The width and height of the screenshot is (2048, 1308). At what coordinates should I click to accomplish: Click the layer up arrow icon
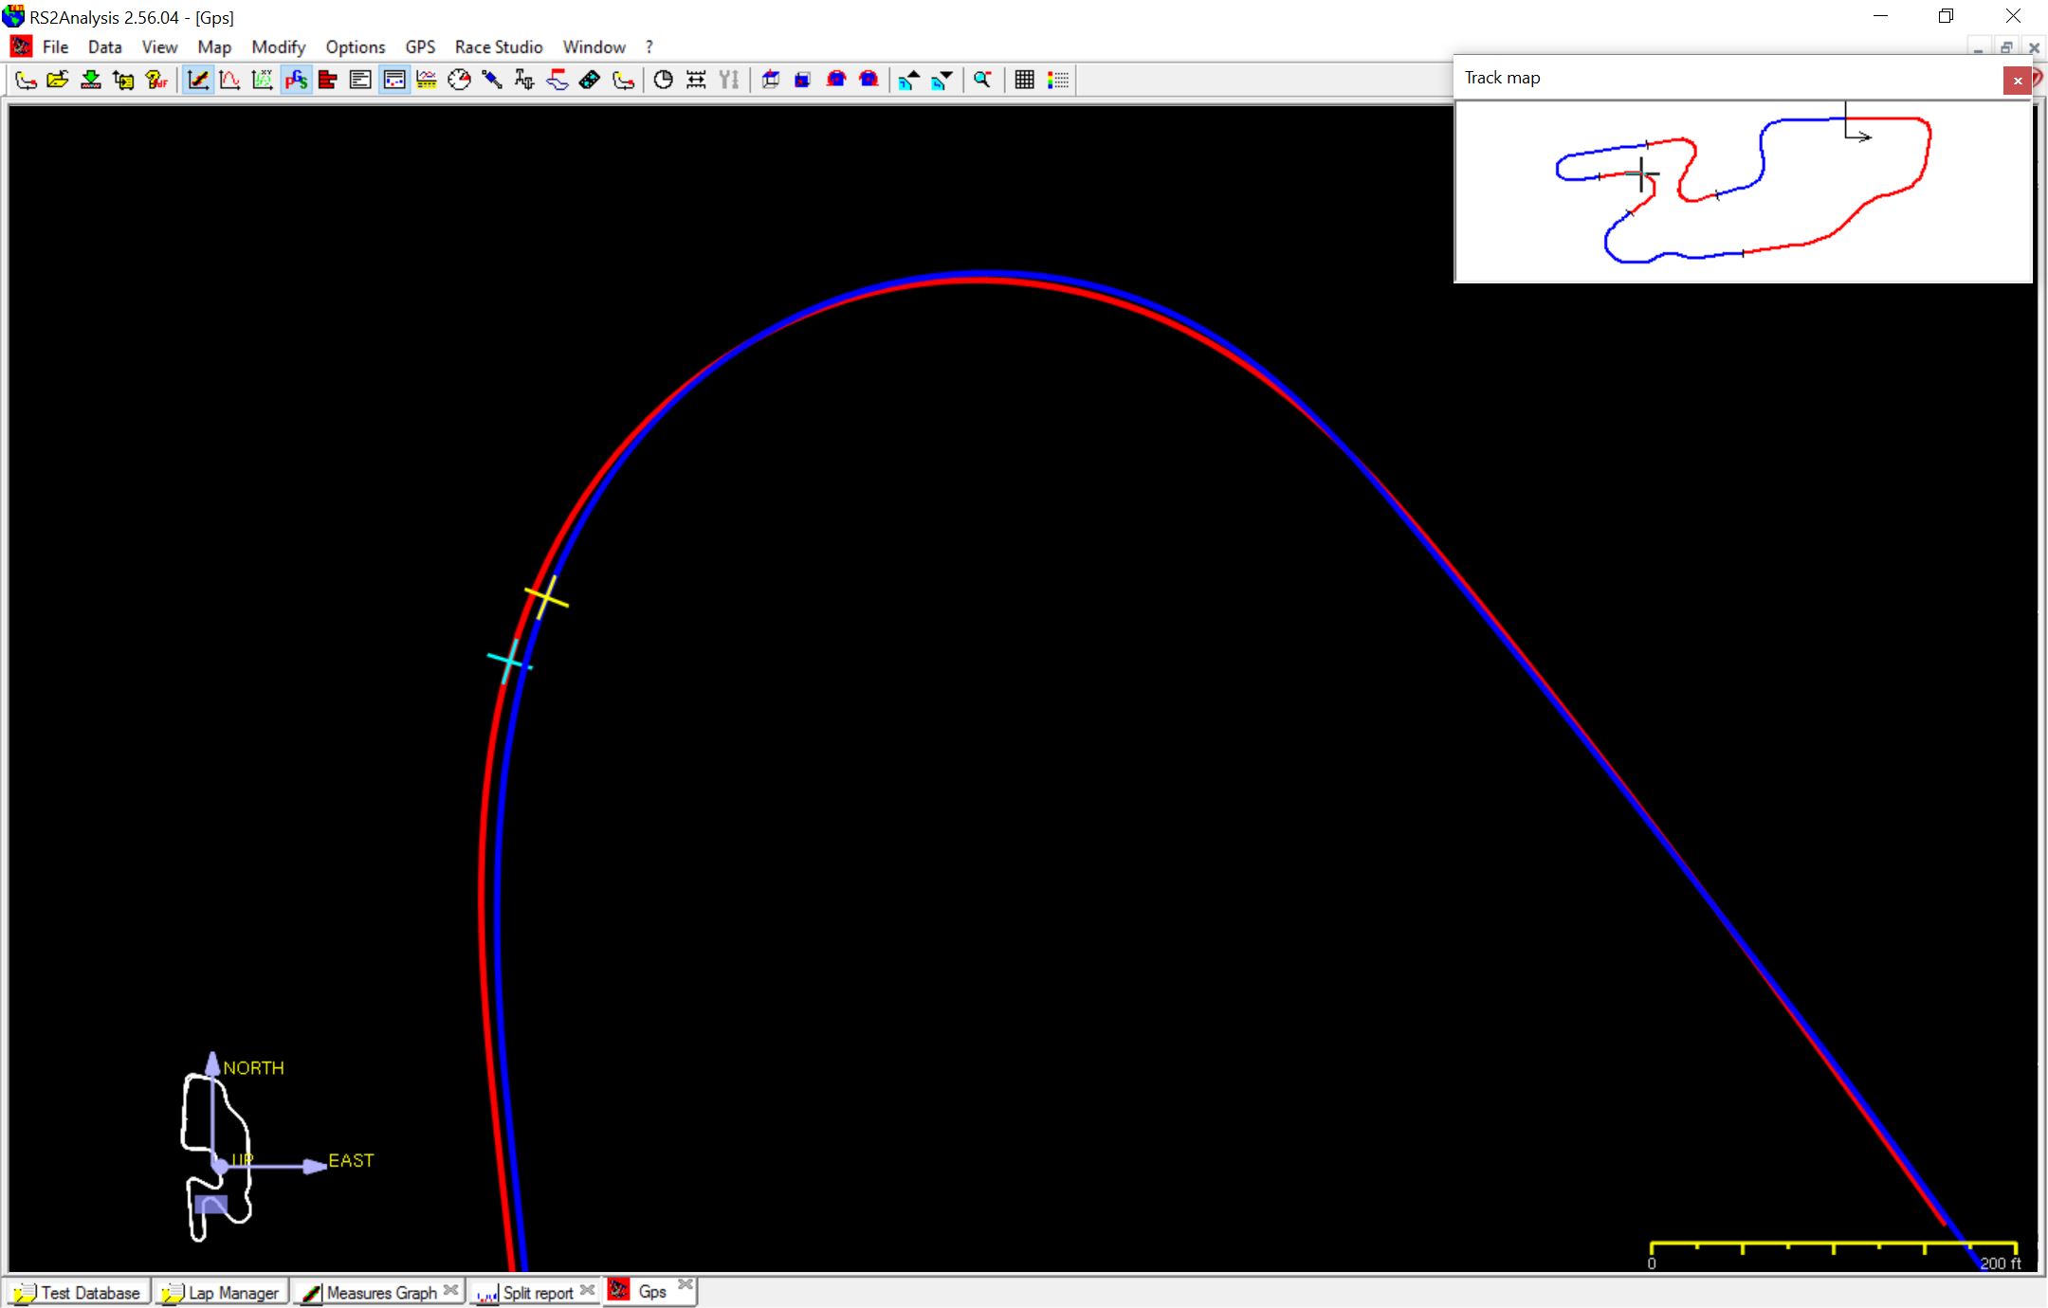point(908,80)
